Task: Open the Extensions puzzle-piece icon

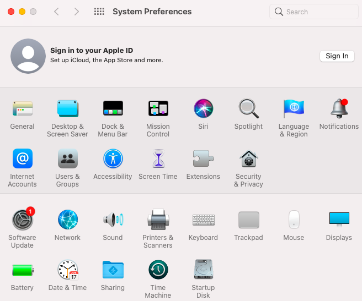Action: click(204, 158)
